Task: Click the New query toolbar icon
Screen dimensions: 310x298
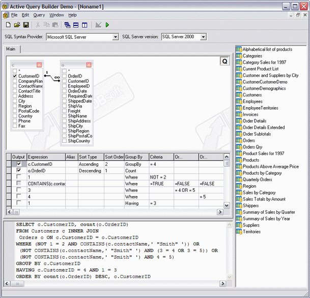Action: (x=8, y=25)
